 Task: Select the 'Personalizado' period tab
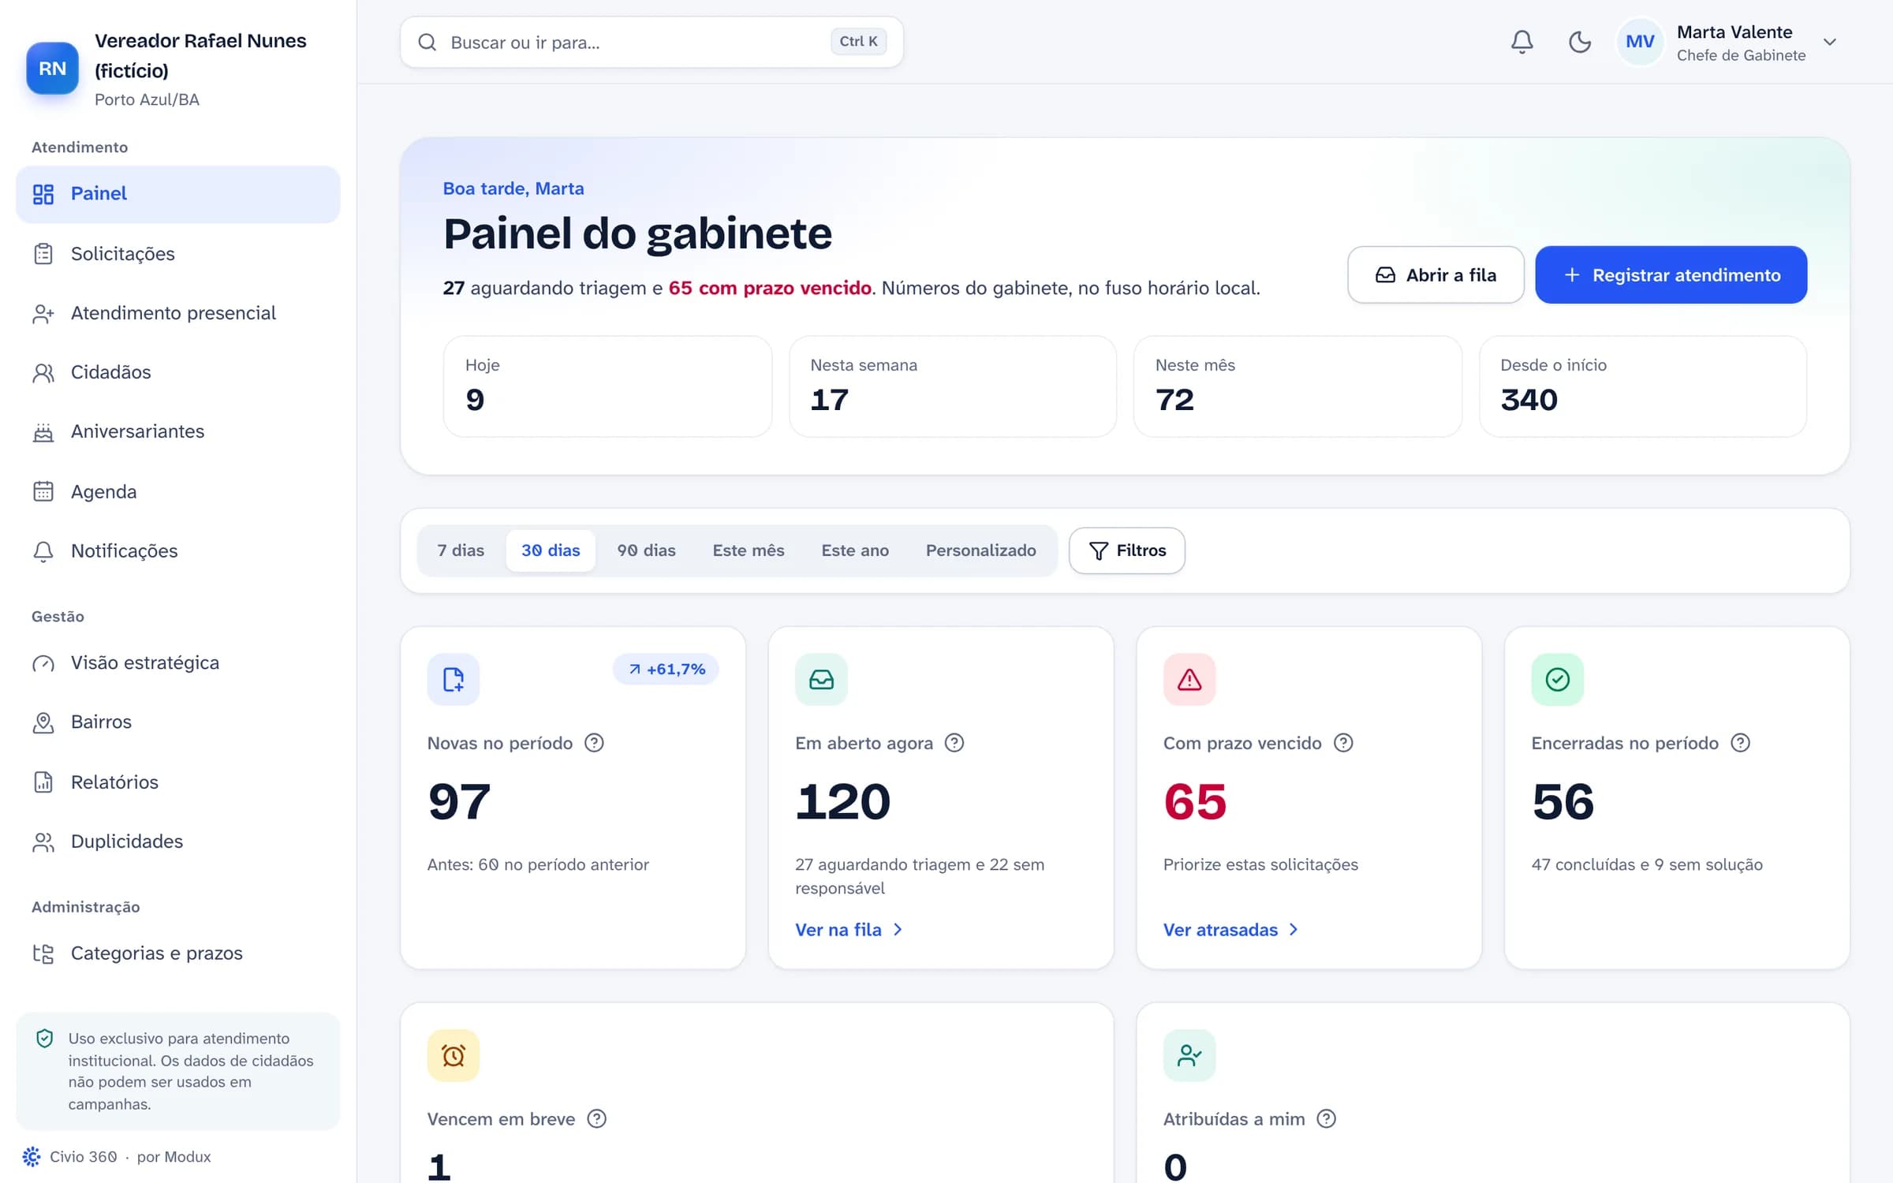pos(980,550)
